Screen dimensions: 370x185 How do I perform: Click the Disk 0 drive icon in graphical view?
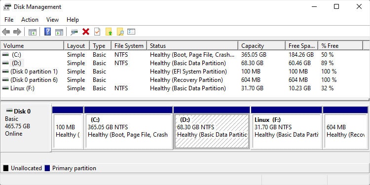point(9,111)
